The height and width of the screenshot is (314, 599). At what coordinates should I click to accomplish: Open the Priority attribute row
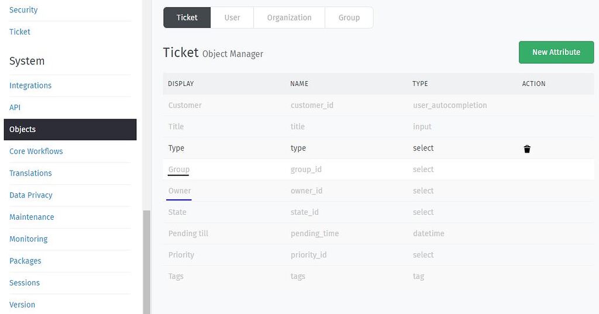[x=378, y=255]
